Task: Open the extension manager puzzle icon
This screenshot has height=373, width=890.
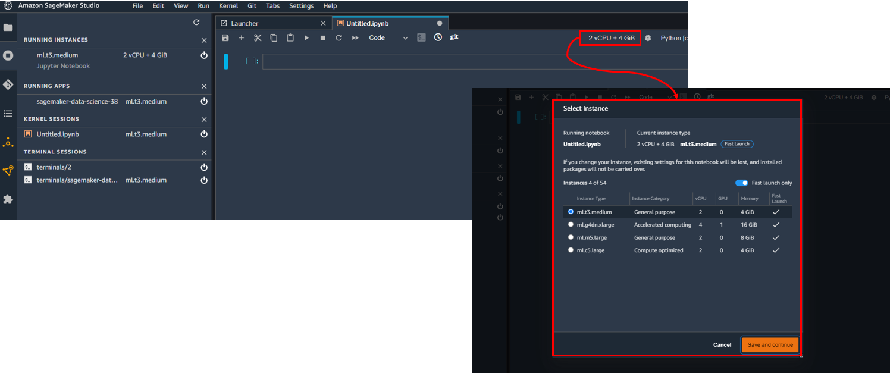Action: 8,199
